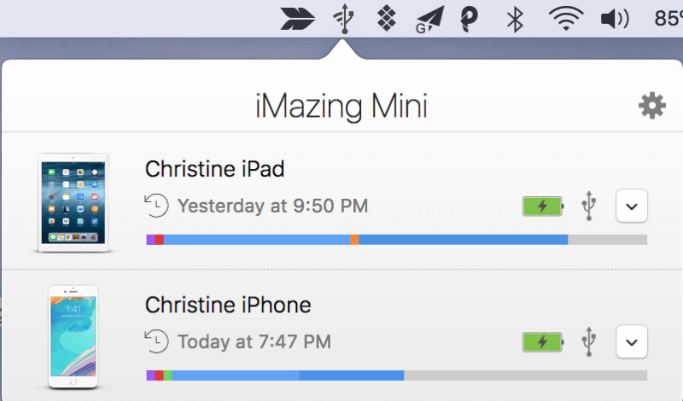Click USB connection icon for Christine iPad
The height and width of the screenshot is (401, 683).
[x=589, y=206]
